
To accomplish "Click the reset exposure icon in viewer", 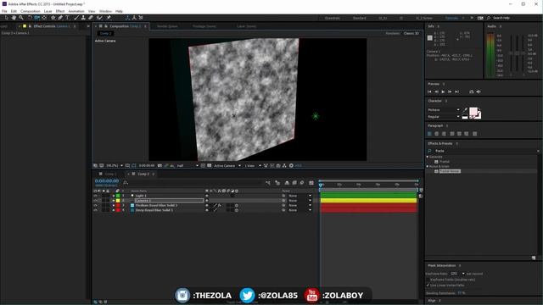I will click(291, 166).
